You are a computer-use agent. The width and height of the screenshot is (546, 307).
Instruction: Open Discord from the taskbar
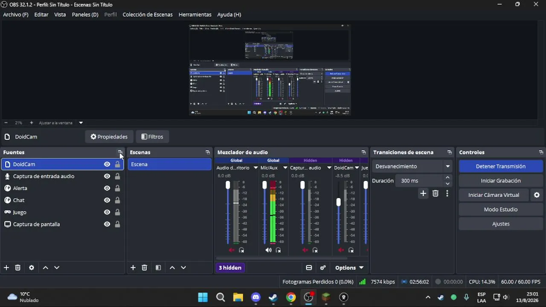[x=256, y=297]
